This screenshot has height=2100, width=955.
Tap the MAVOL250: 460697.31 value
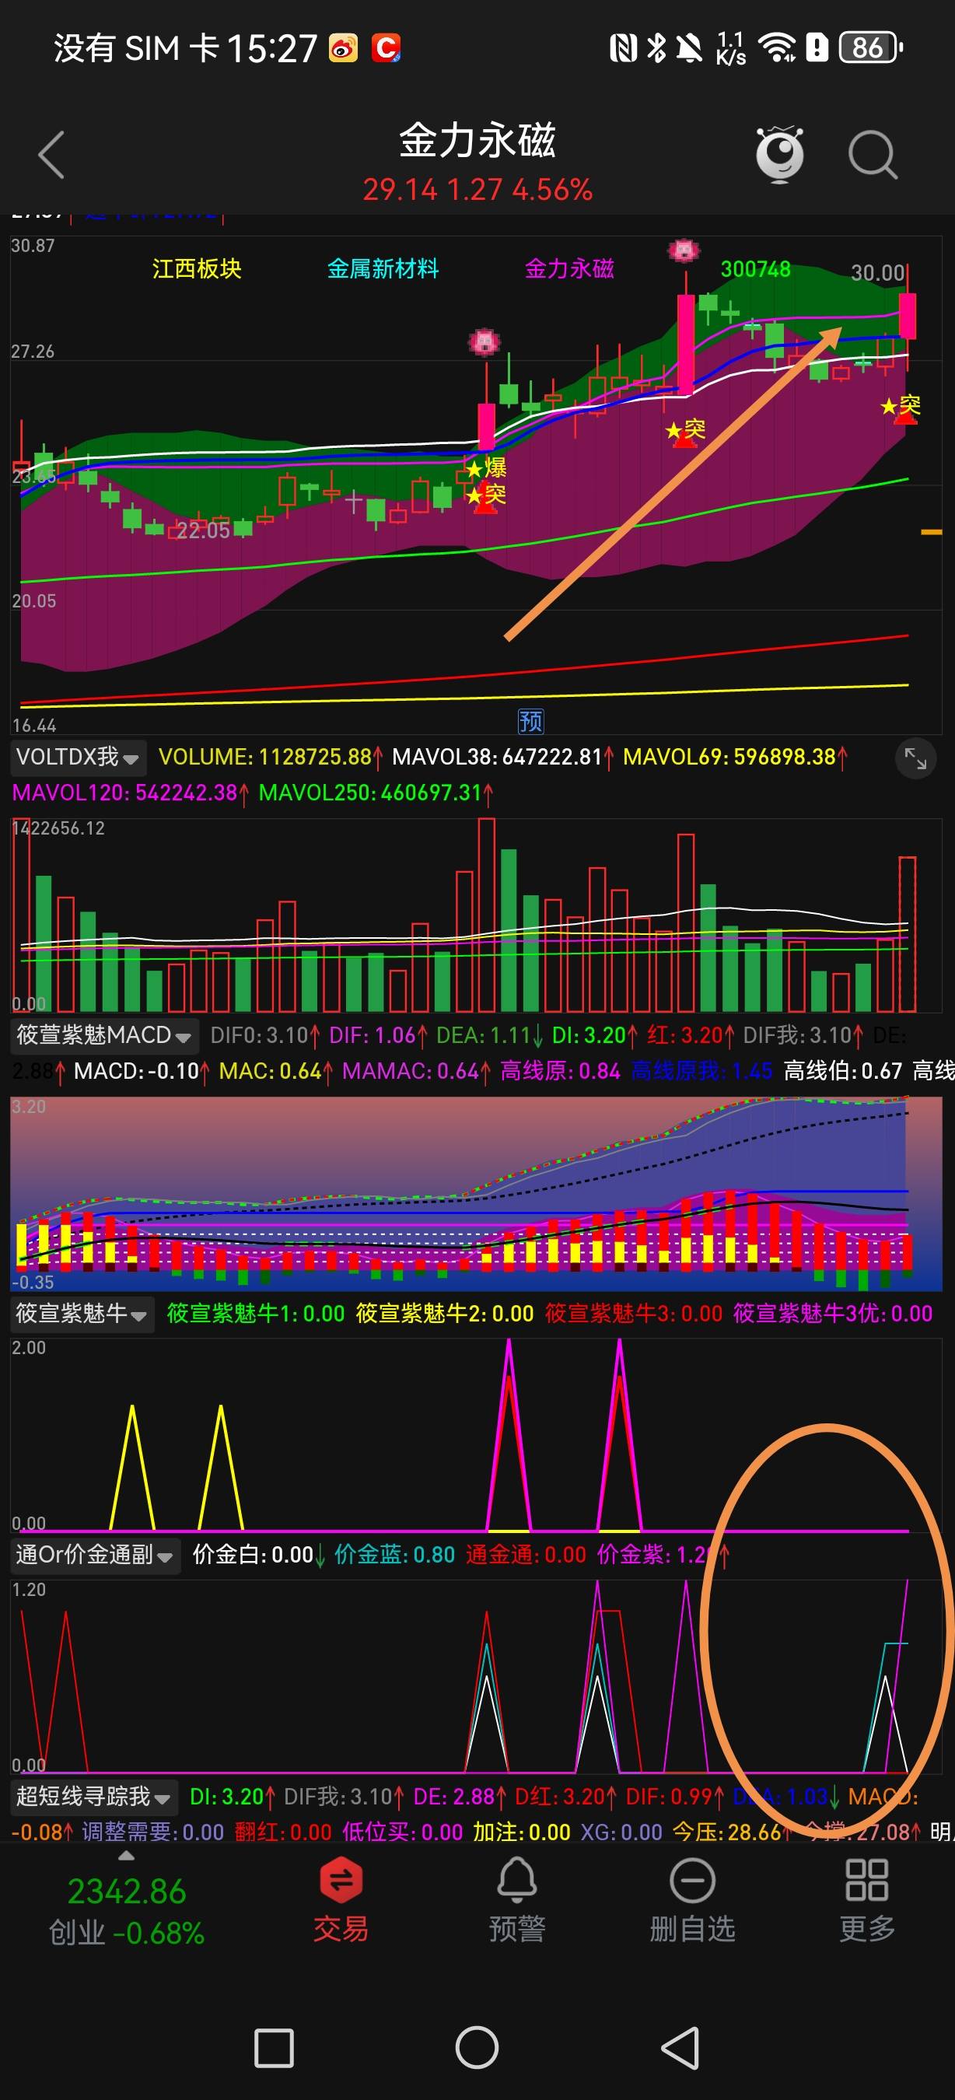[x=376, y=793]
